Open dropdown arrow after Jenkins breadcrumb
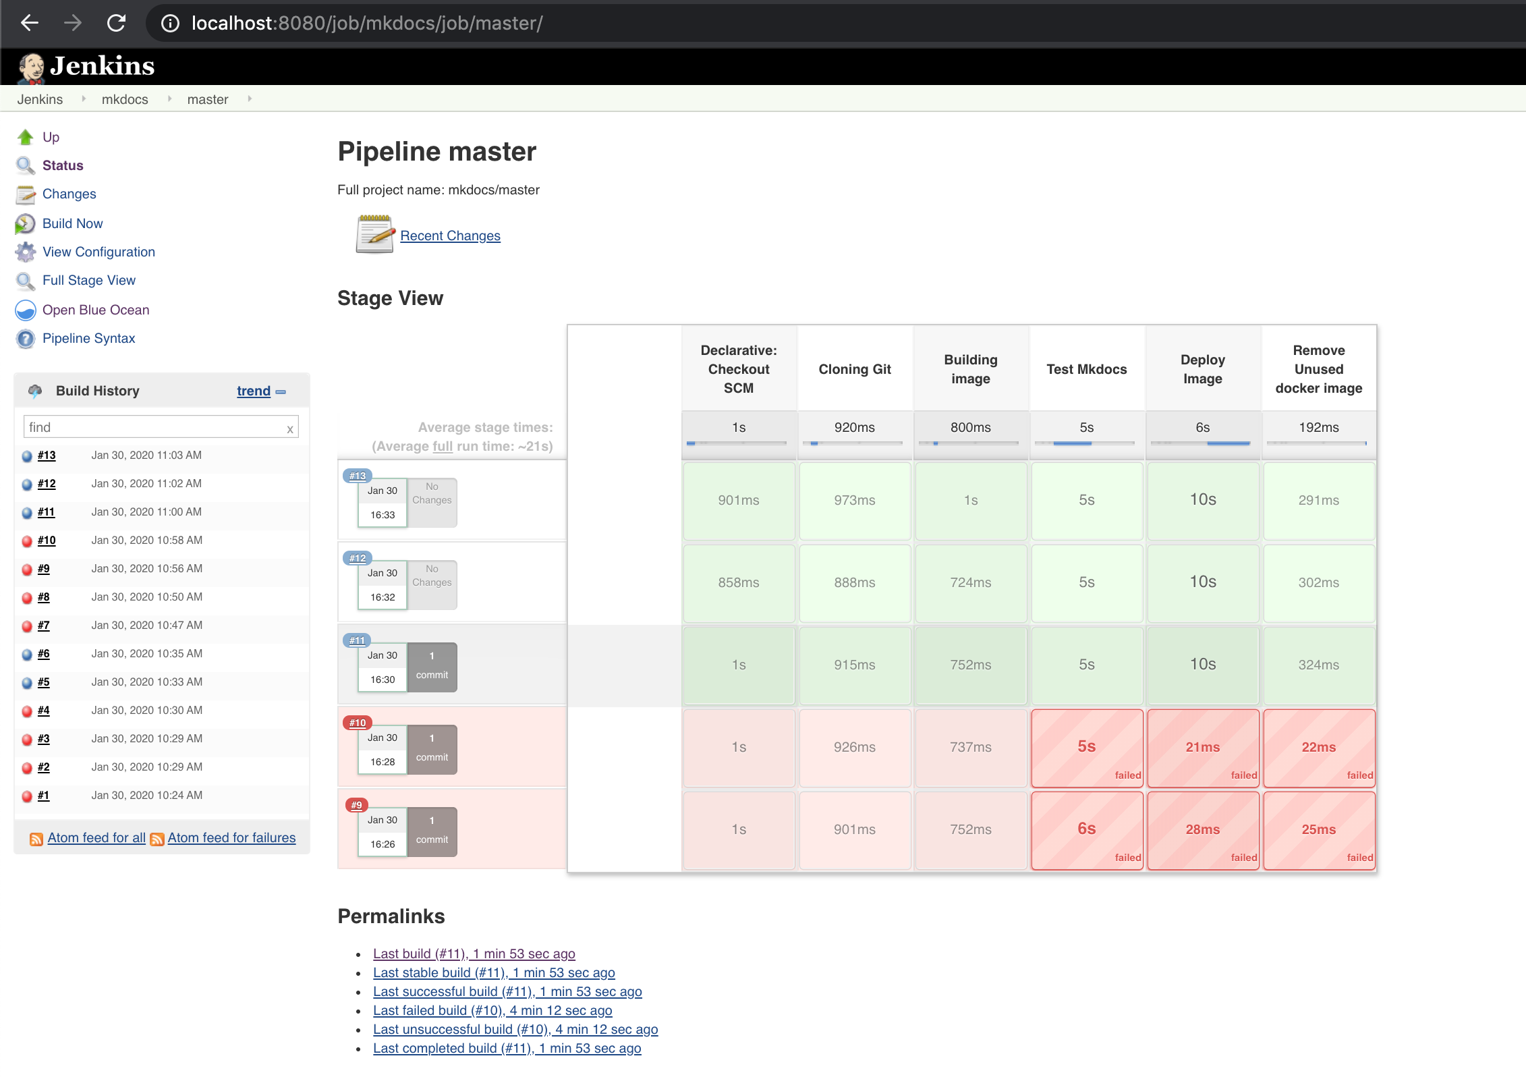 click(84, 99)
